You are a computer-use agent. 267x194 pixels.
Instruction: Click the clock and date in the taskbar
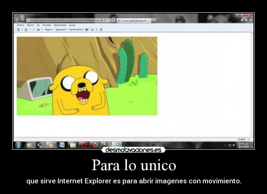click(244, 145)
